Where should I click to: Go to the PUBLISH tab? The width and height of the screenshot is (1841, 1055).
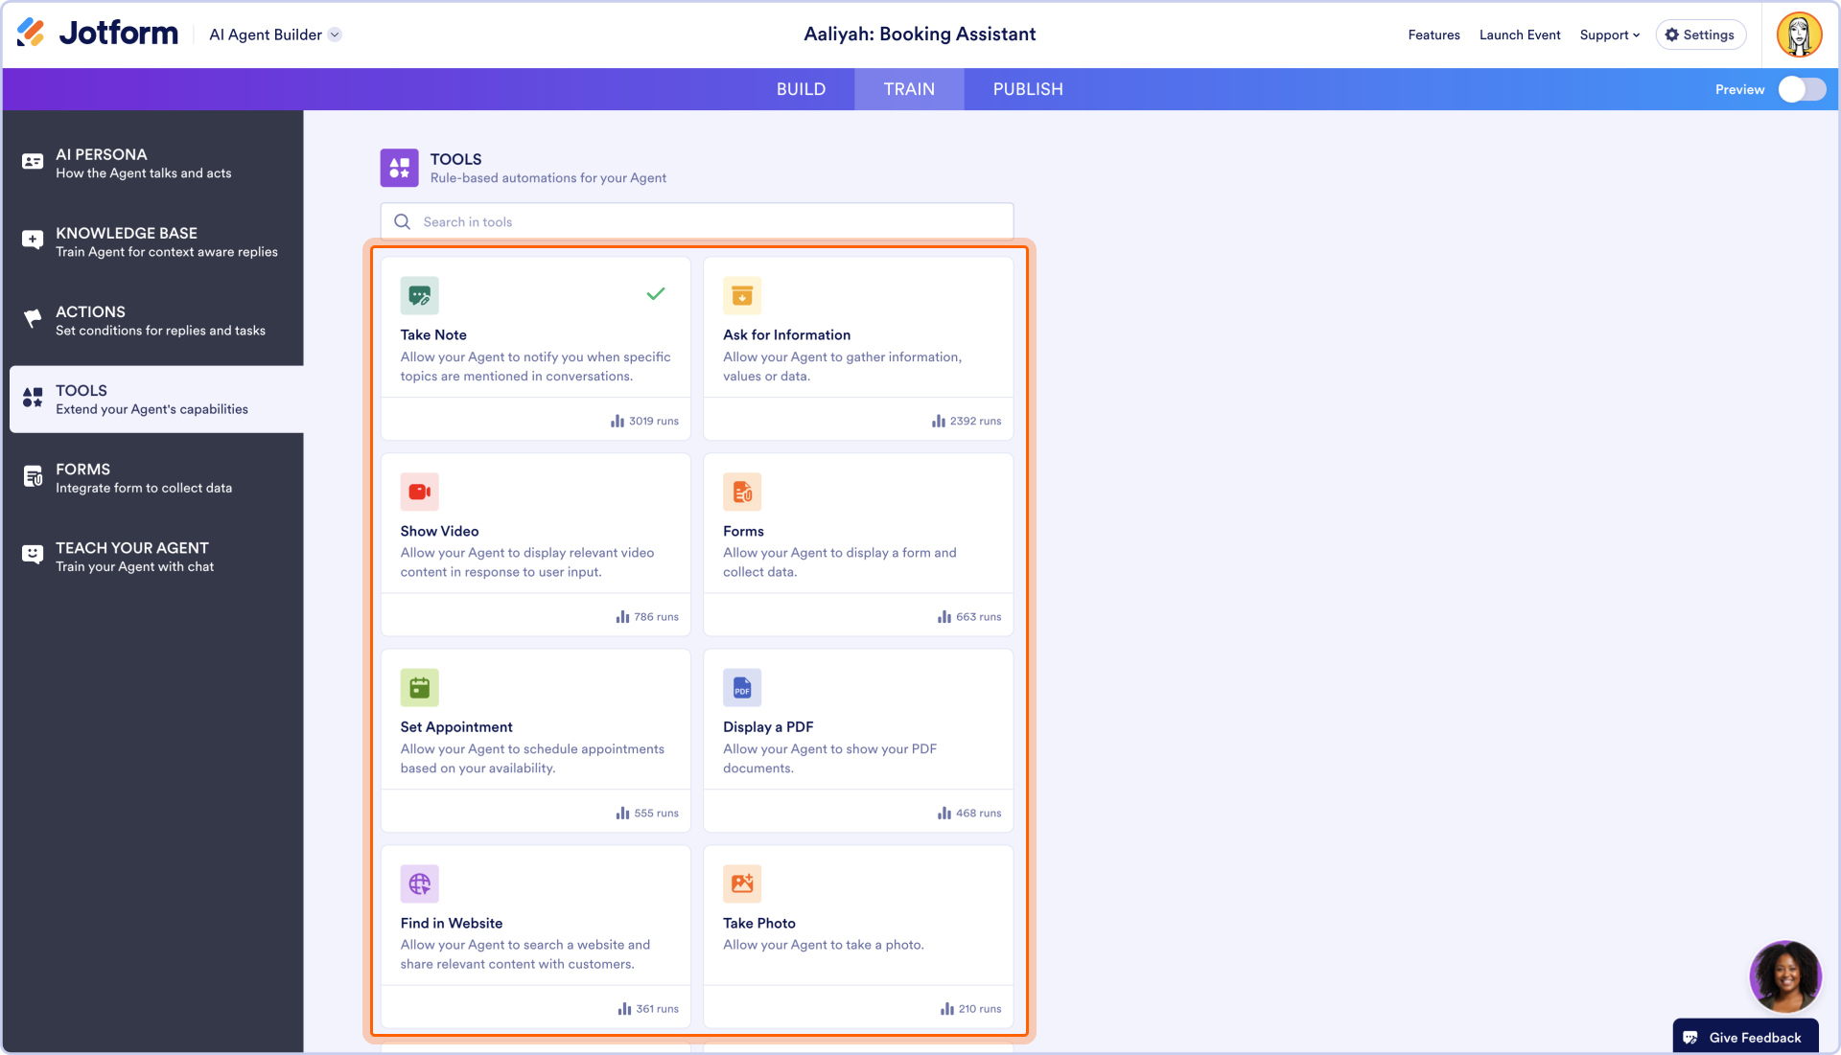pos(1027,89)
